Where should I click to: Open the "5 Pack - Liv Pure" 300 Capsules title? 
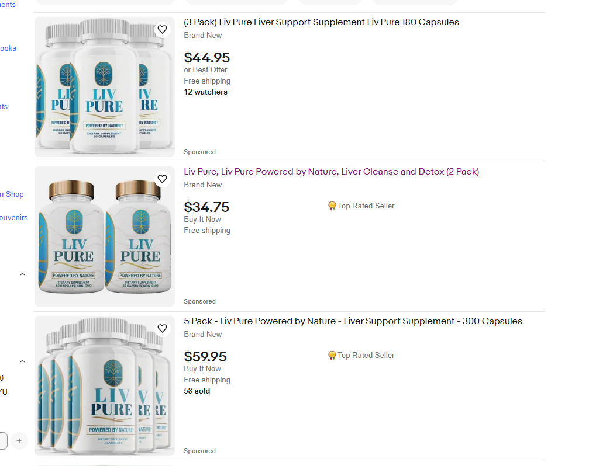(x=353, y=321)
